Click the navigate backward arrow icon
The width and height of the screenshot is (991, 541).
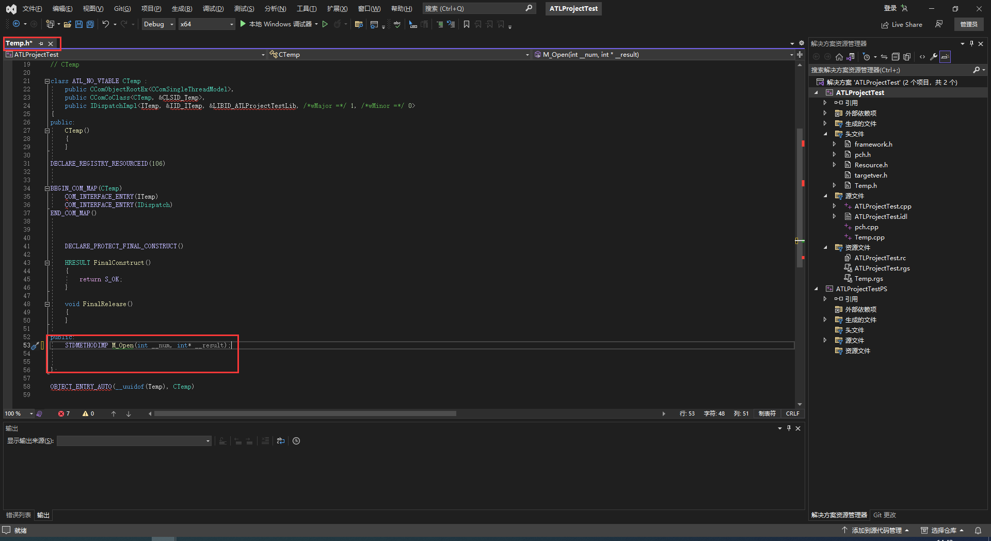pyautogui.click(x=16, y=24)
